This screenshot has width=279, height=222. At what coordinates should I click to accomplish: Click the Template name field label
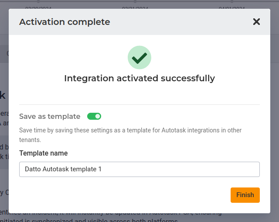44,153
